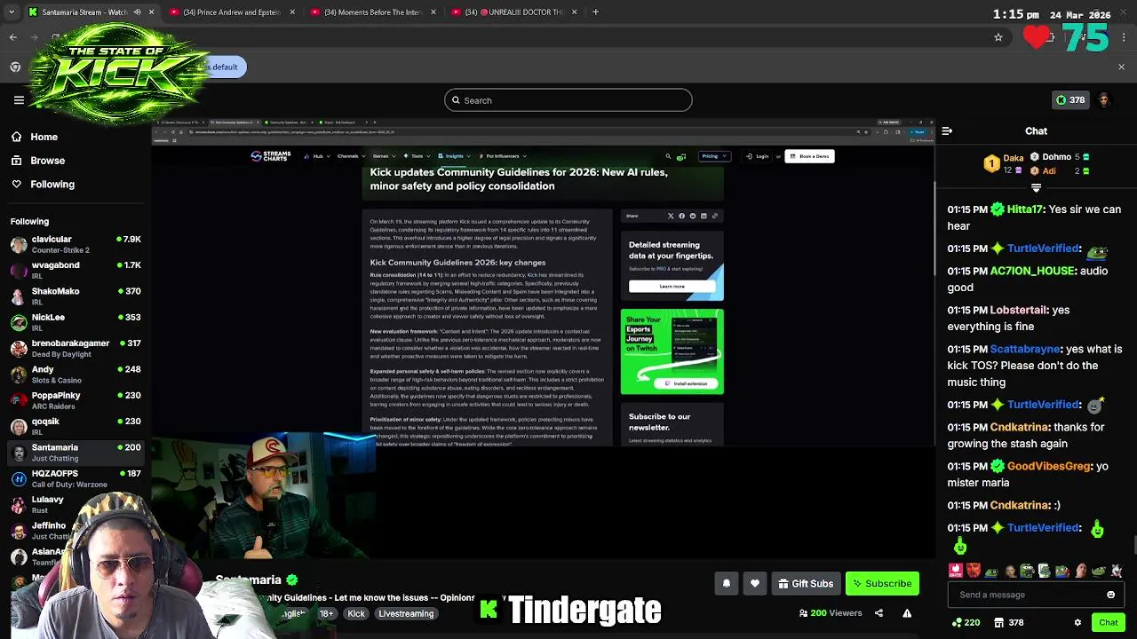Toggle stream notifications bell
This screenshot has height=639, width=1137.
[726, 583]
